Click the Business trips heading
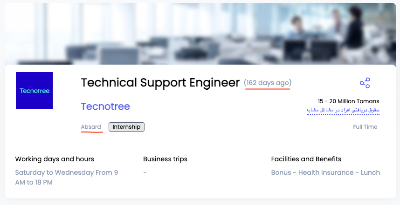Image resolution: width=400 pixels, height=205 pixels. [165, 159]
